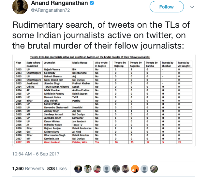Expand the tweet options chevron
Screen dimensions: 208x177
192,7
